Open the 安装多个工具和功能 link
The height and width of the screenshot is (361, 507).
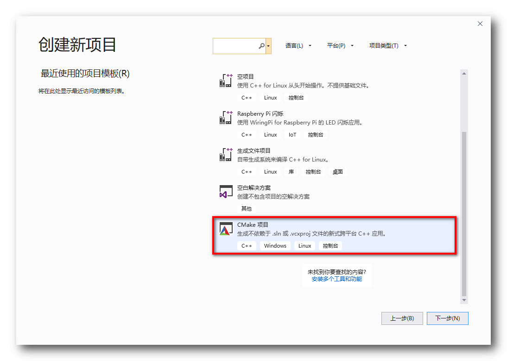click(337, 280)
